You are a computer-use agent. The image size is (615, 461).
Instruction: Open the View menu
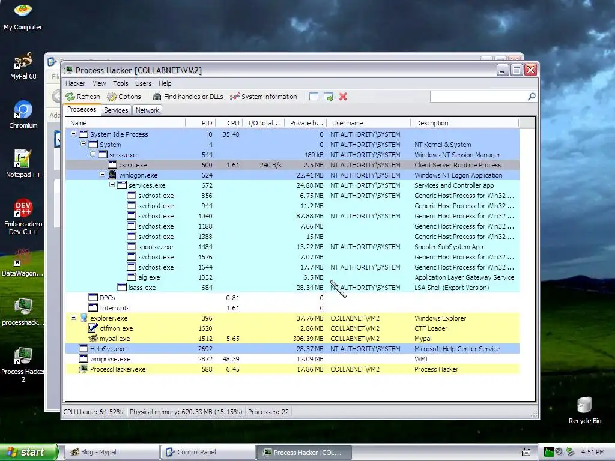[99, 83]
